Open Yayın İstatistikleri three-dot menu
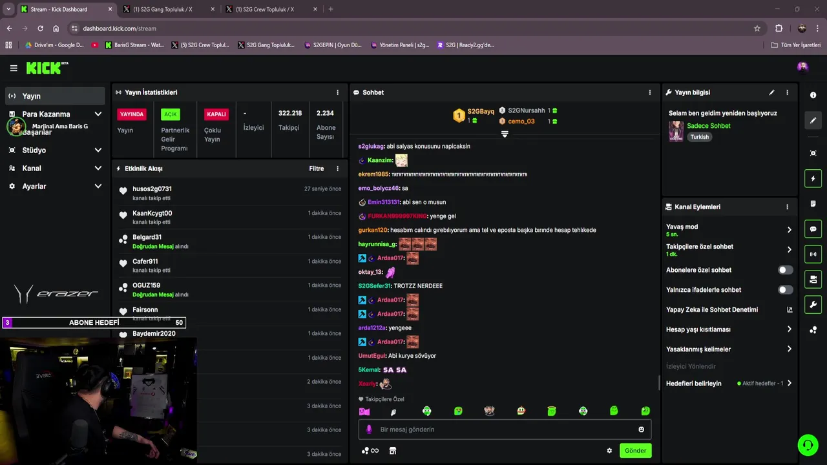This screenshot has width=827, height=465. coord(337,92)
